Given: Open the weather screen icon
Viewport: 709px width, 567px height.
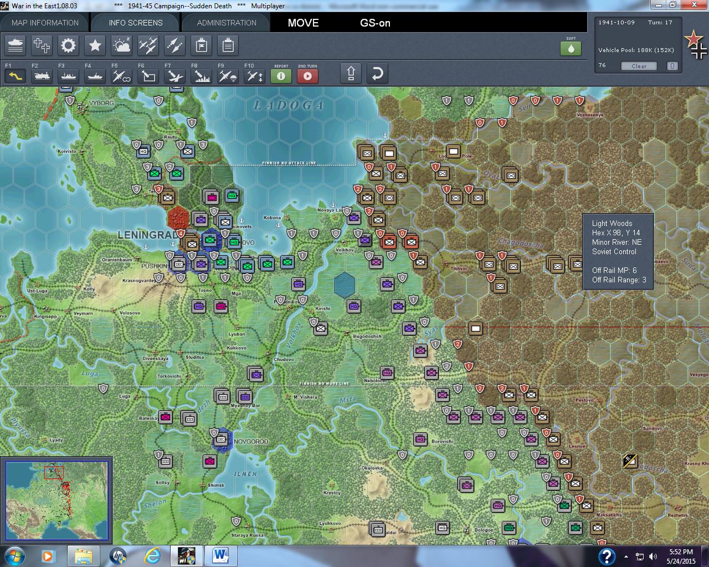Looking at the screenshot, I should pyautogui.click(x=121, y=45).
